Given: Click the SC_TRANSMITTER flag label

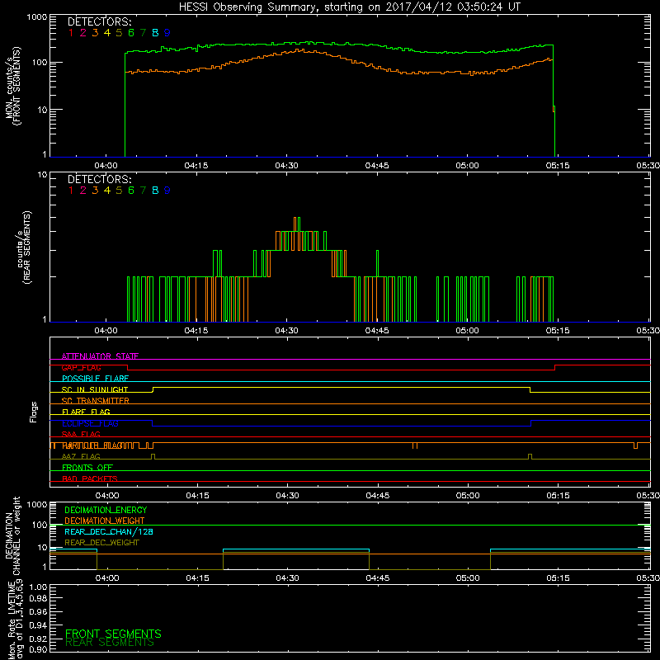Looking at the screenshot, I should pos(96,401).
